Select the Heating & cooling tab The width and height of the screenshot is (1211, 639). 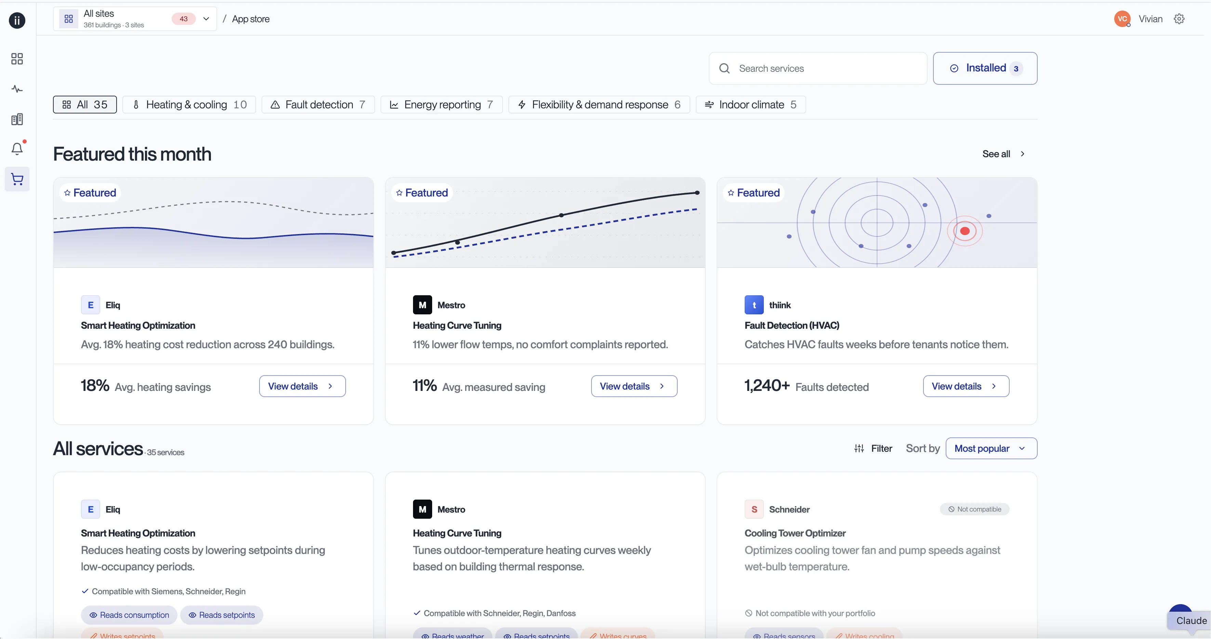click(189, 105)
